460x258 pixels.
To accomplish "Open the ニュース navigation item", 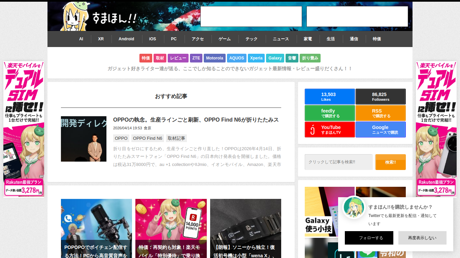I will coord(281,39).
